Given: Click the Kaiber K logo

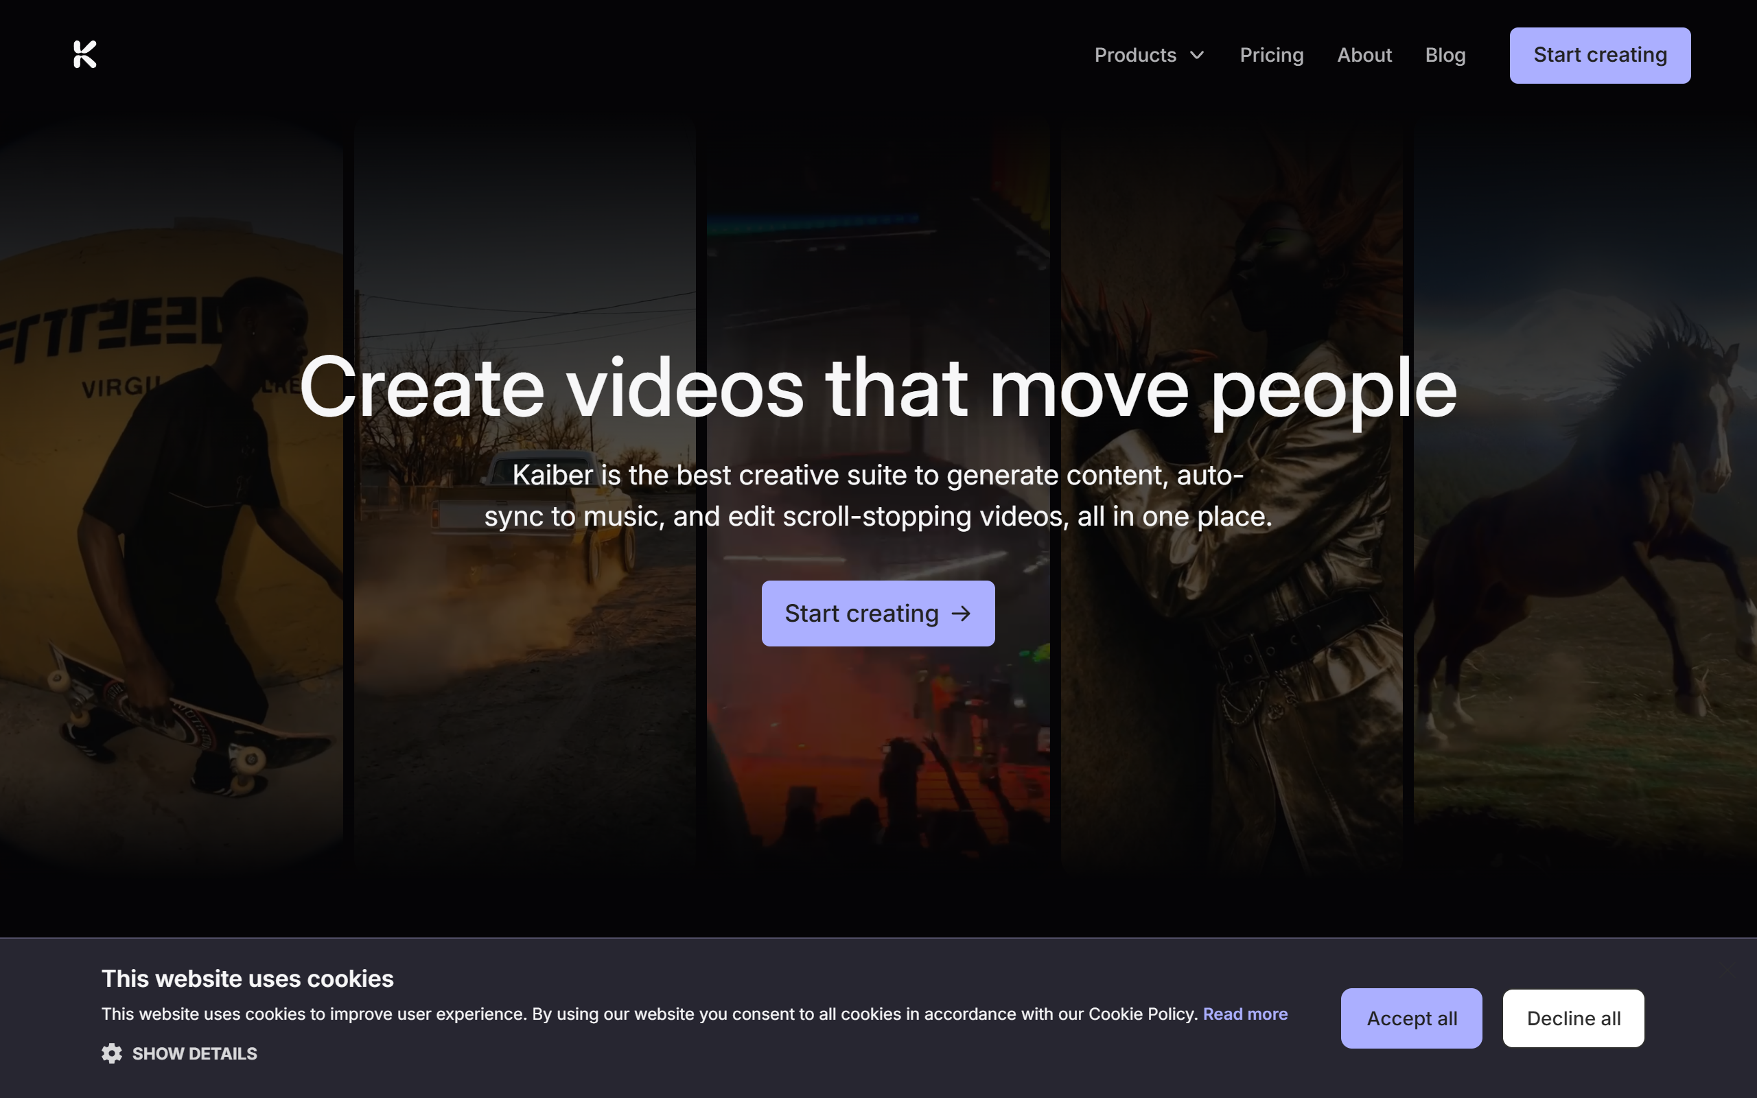Looking at the screenshot, I should tap(85, 54).
